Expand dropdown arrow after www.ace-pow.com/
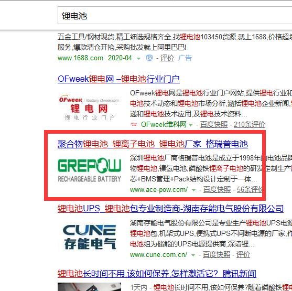Image resolution: width=292 pixels, height=291 pixels. pyautogui.click(x=193, y=190)
